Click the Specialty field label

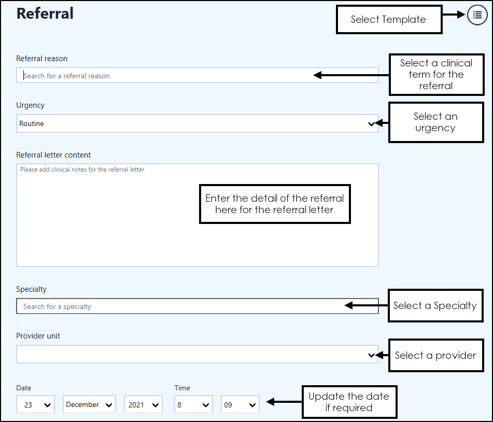(x=32, y=289)
